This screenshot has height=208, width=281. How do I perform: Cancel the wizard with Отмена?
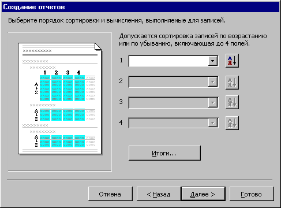[x=110, y=194]
